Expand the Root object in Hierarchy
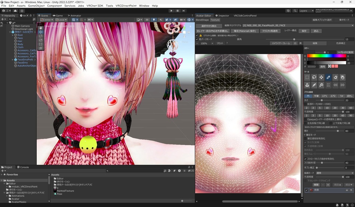 point(13,35)
